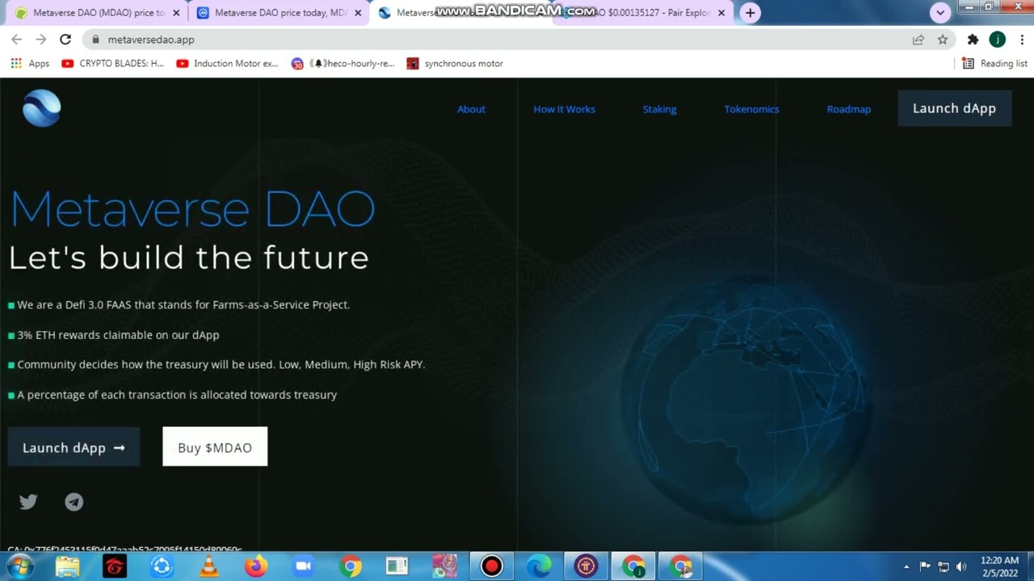1034x581 pixels.
Task: Open the heco-hourly-re bookmark
Action: click(343, 63)
